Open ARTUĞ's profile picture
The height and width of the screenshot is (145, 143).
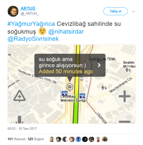(x=13, y=11)
